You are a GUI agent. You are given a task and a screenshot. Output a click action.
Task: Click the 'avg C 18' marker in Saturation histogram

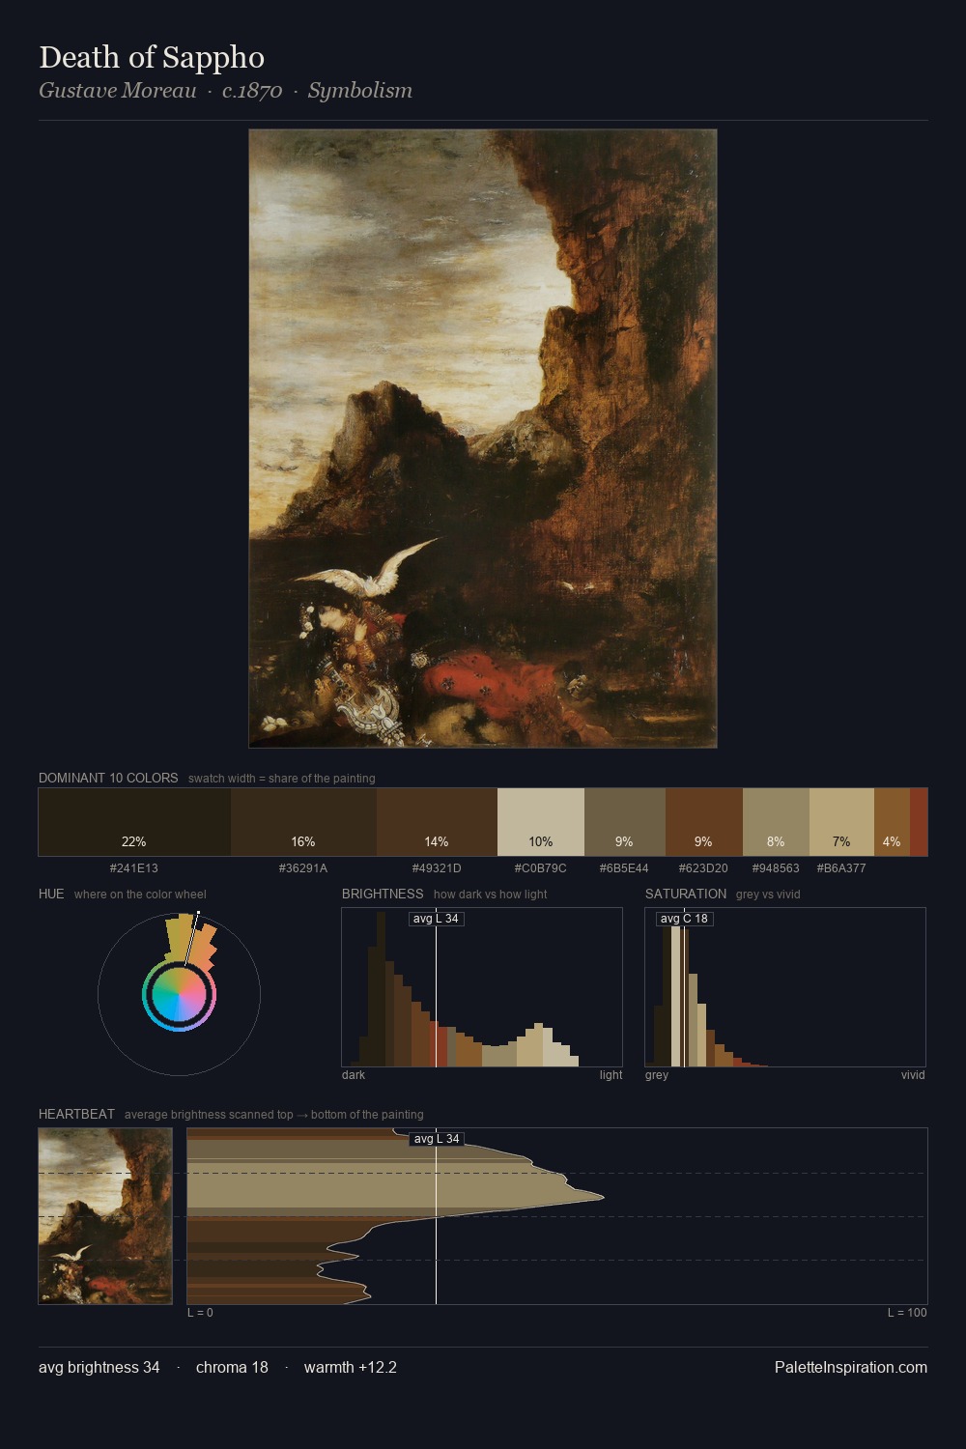pyautogui.click(x=684, y=919)
